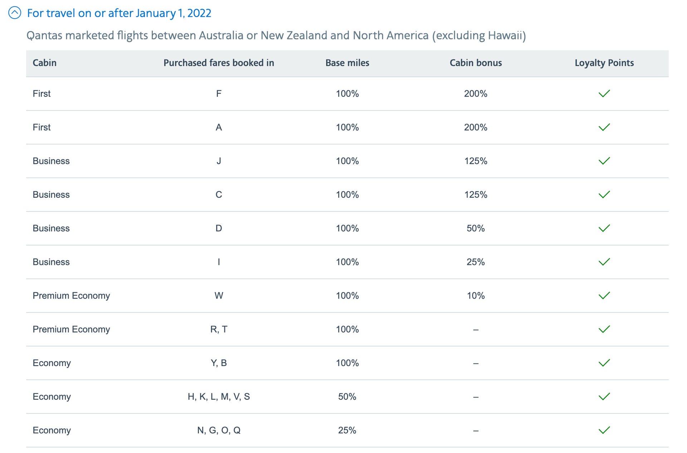
Task: Click the Purchased fares booked in header
Action: click(x=219, y=63)
